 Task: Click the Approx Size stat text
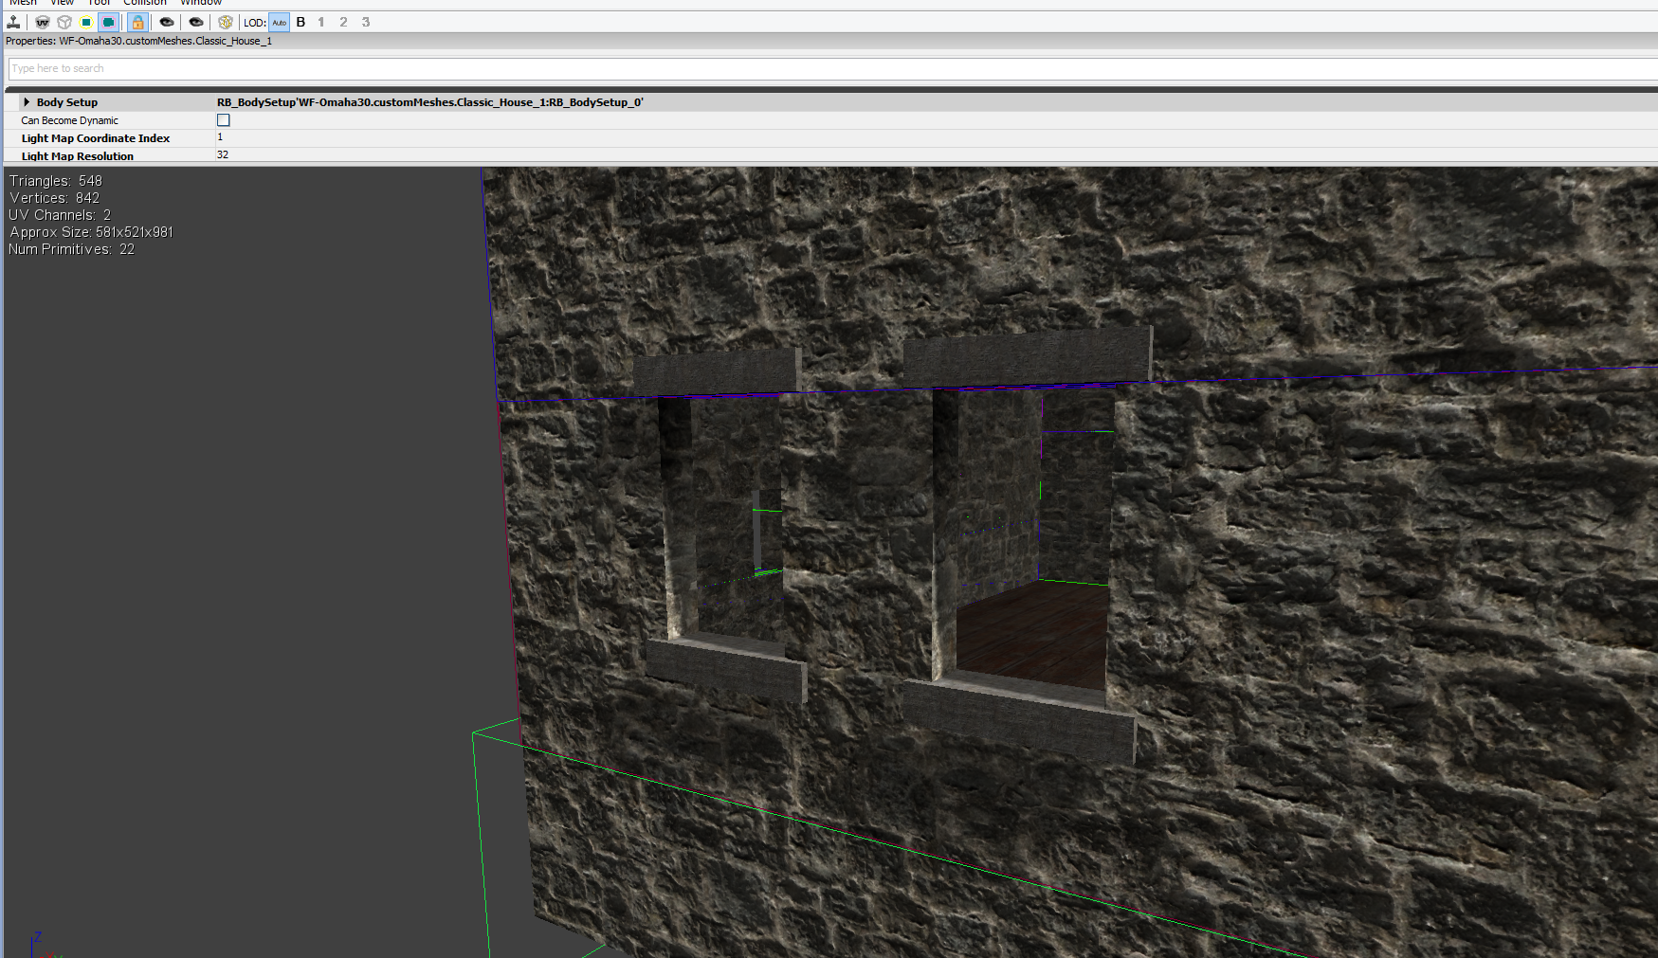[x=91, y=232]
